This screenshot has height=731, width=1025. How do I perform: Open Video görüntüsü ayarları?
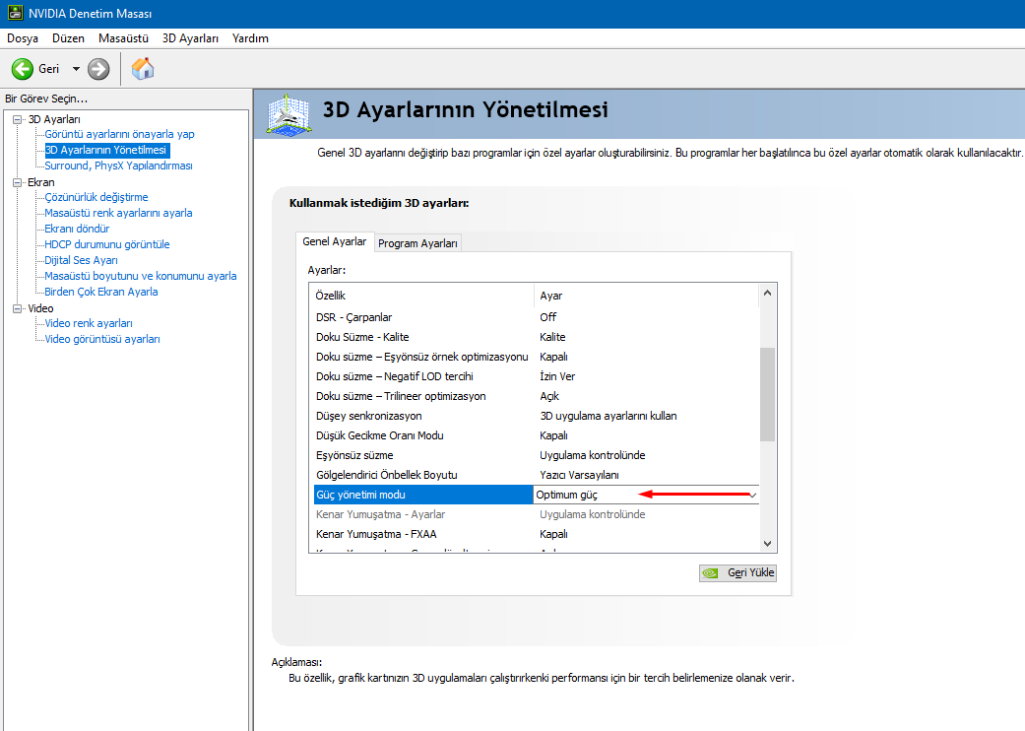tap(102, 339)
